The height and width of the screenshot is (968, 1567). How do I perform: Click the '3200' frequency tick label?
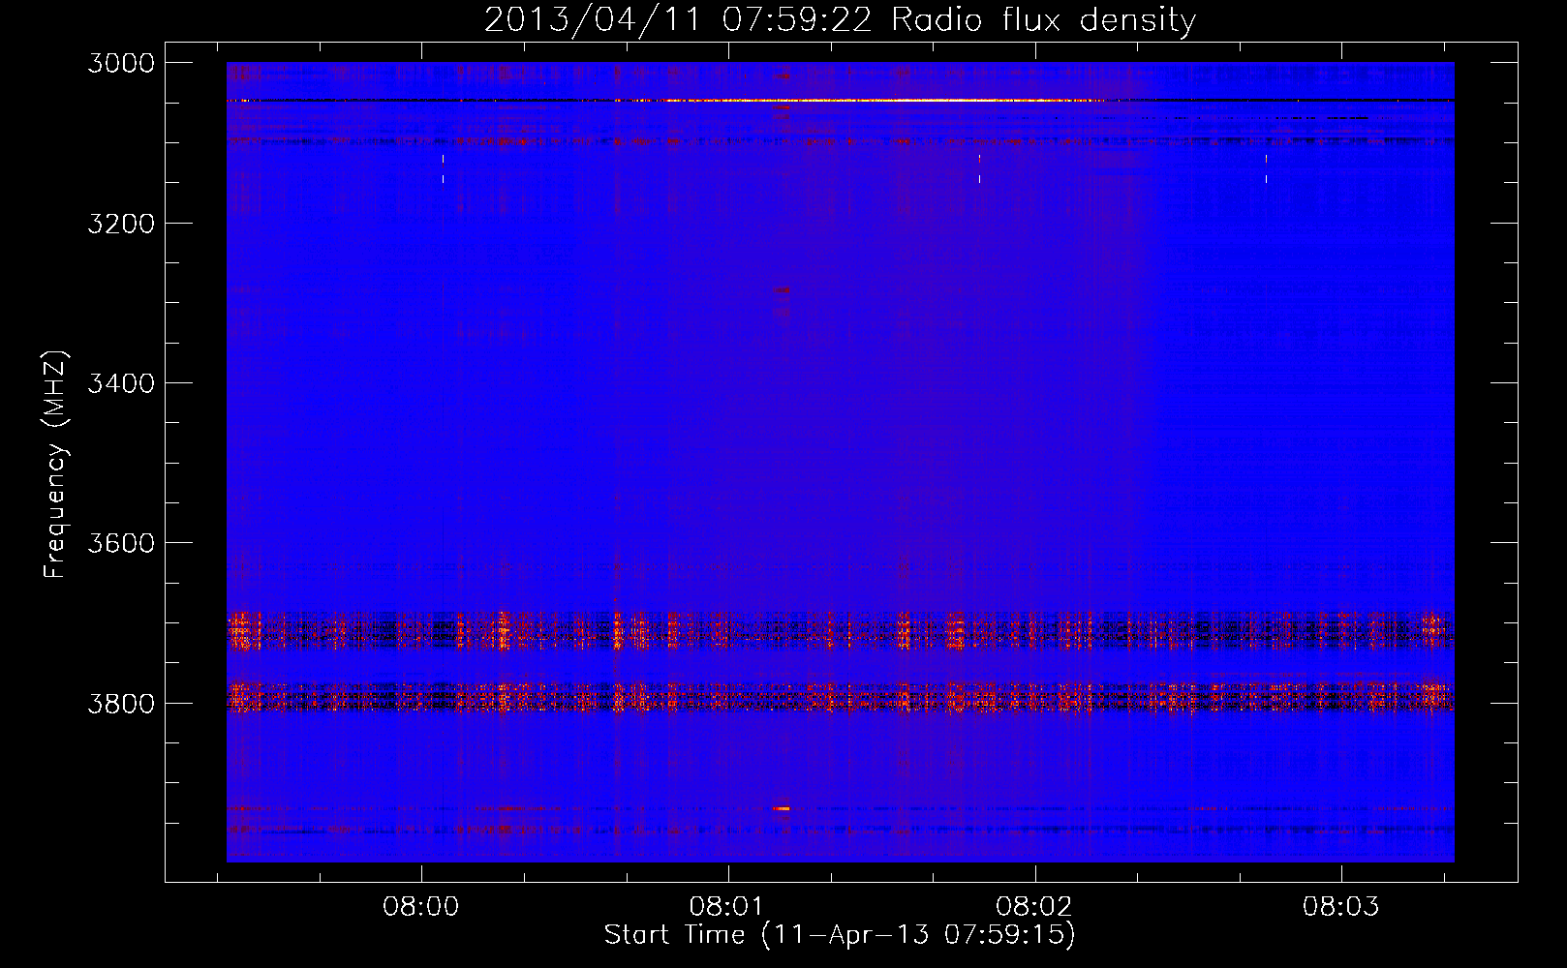121,224
